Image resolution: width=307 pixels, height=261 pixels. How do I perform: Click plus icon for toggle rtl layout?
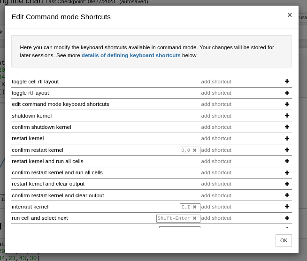(287, 93)
